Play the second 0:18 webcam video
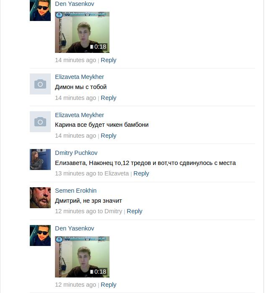271x293 pixels. click(82, 257)
